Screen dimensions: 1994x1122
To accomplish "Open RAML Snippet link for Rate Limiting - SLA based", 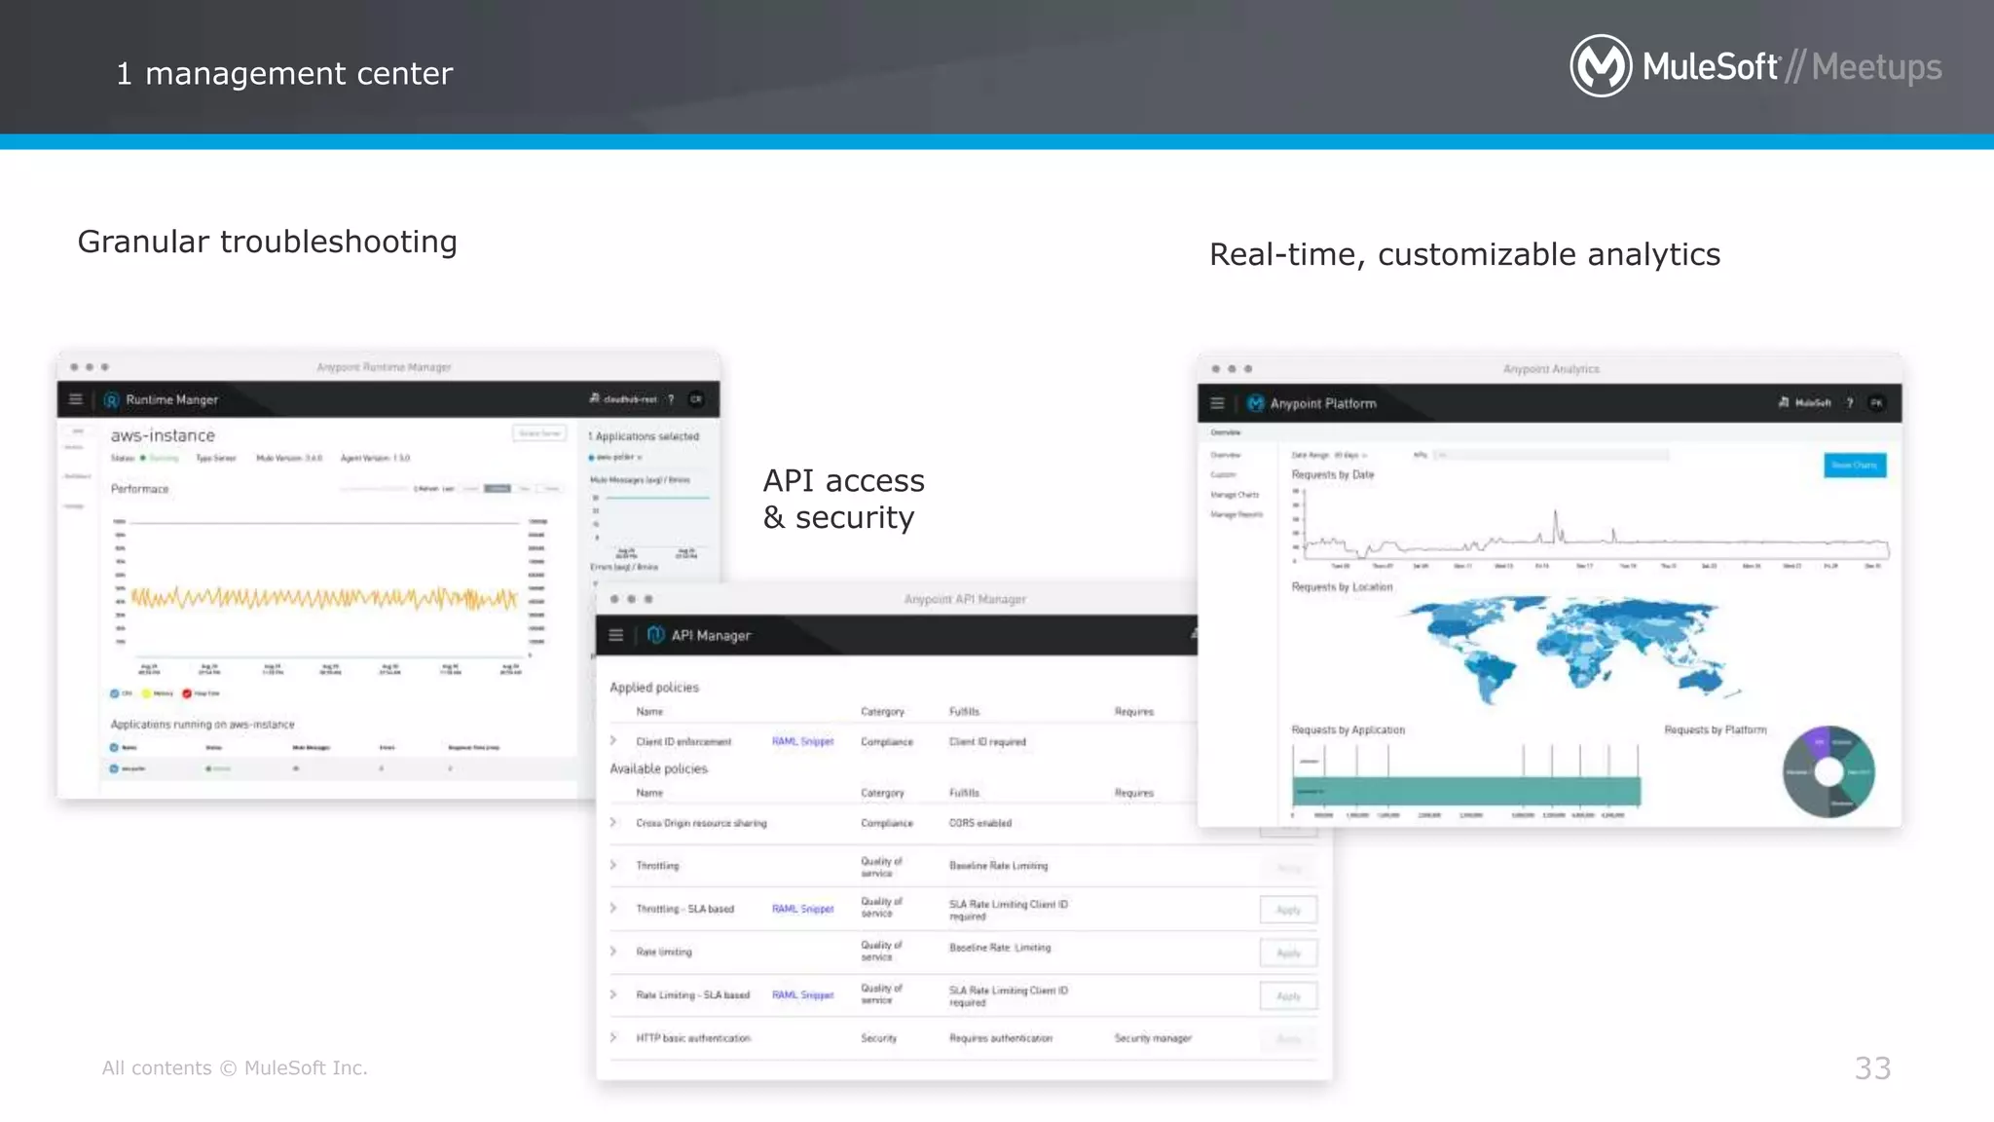I will click(x=803, y=994).
